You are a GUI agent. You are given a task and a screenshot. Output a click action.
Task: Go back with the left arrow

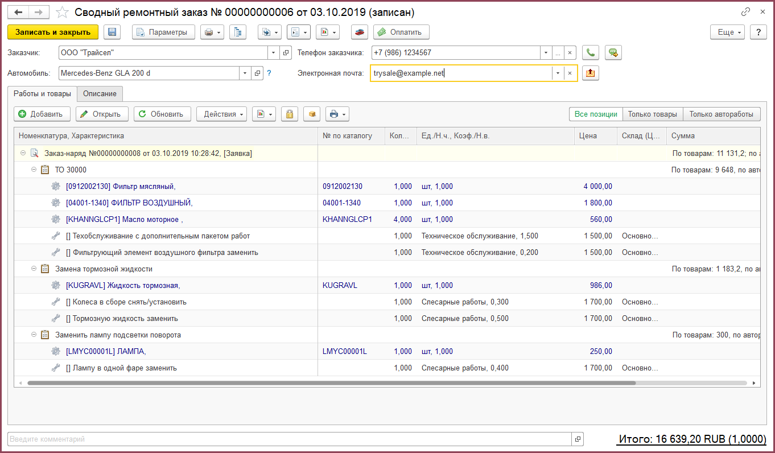(18, 12)
